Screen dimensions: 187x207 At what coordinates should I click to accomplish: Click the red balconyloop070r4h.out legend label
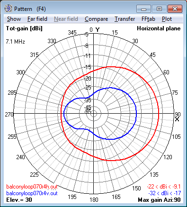click(32, 187)
